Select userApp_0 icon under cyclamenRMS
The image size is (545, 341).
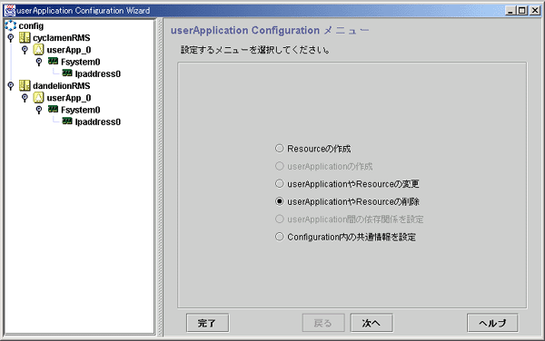38,50
